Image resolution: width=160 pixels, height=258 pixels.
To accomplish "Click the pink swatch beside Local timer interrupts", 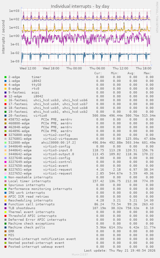I will [x=5, y=181].
